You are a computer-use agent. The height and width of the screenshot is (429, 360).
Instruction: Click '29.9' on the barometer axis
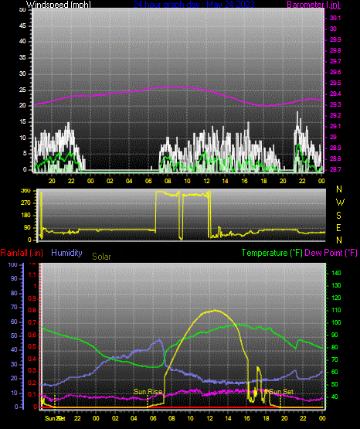pyautogui.click(x=335, y=39)
